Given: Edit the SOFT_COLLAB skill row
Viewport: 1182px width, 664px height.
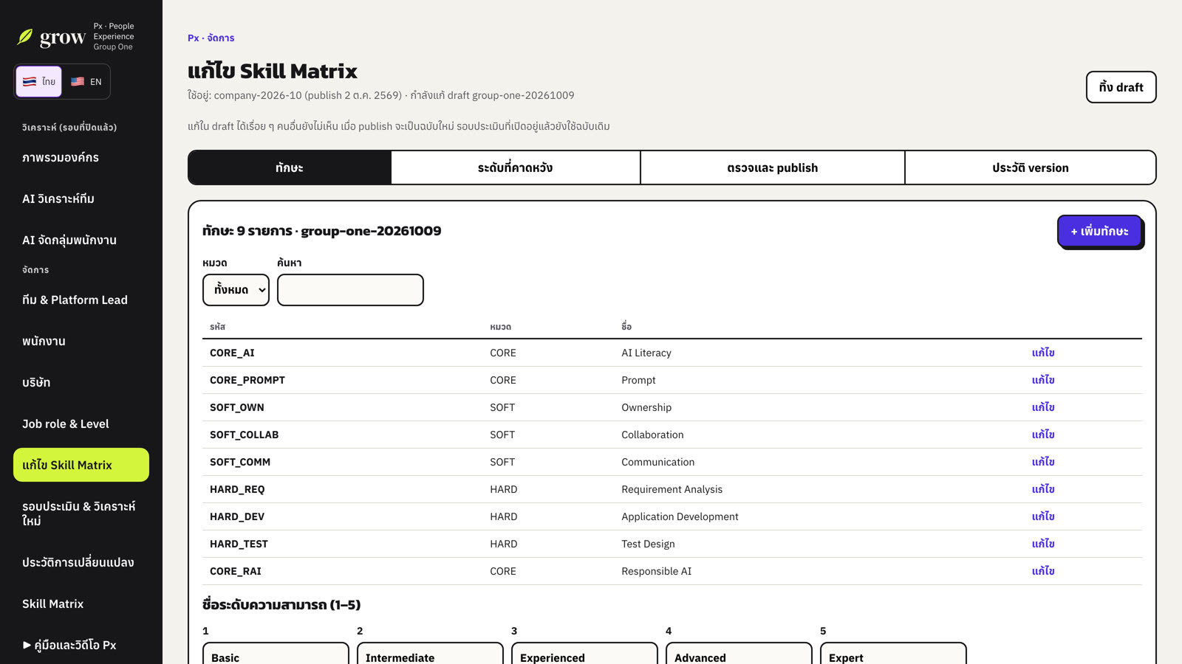Looking at the screenshot, I should tap(1042, 435).
